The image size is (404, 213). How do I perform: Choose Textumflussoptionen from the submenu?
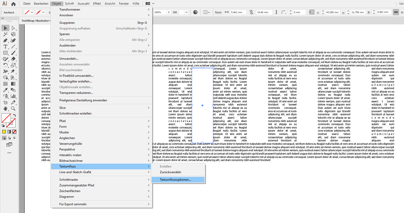click(x=178, y=179)
